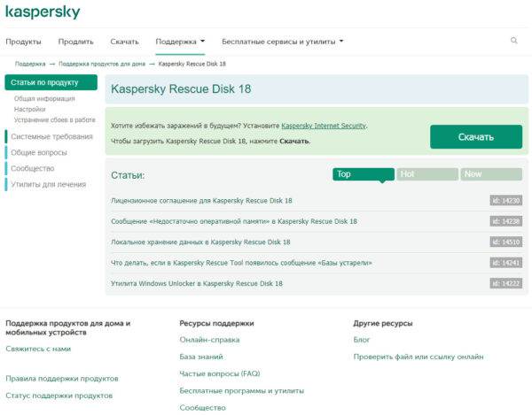Open Сообщество sidebar section

32,168
